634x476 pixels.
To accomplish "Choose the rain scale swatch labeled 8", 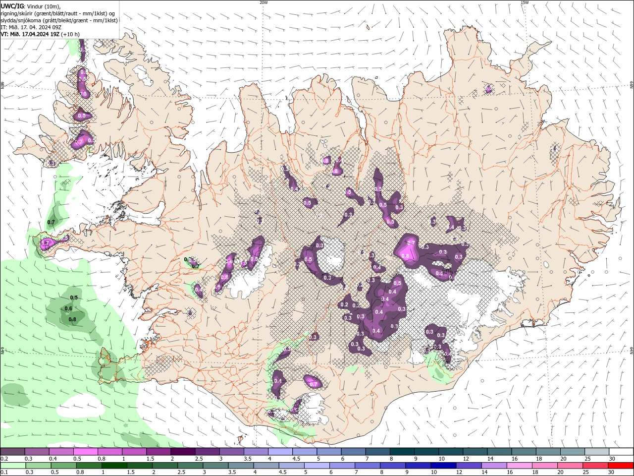I will (x=393, y=466).
